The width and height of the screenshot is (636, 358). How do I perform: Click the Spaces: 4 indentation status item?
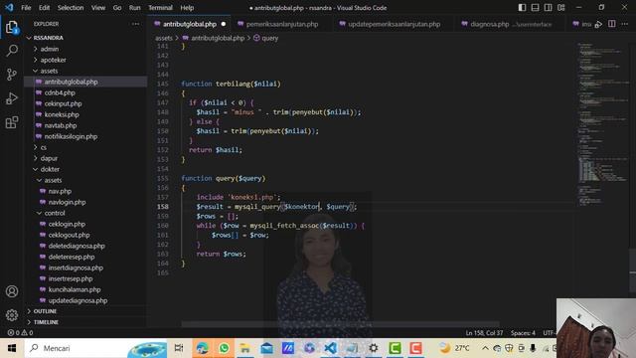point(523,333)
